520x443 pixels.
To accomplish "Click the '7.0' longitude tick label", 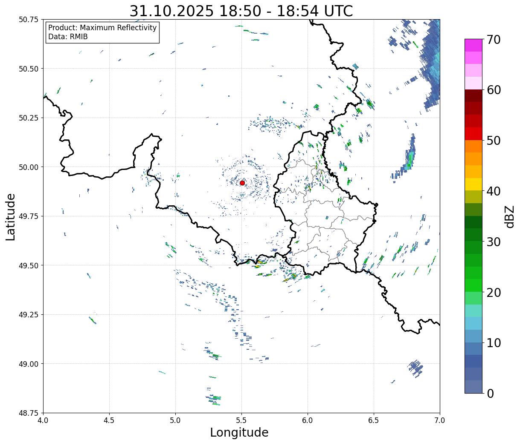I will [x=440, y=420].
